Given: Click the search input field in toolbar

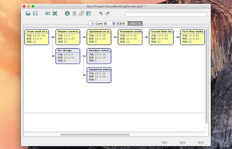Looking at the screenshot, I should point(166,14).
